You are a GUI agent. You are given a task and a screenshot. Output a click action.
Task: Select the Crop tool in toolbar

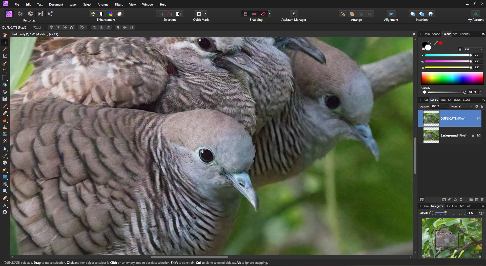coord(5,56)
